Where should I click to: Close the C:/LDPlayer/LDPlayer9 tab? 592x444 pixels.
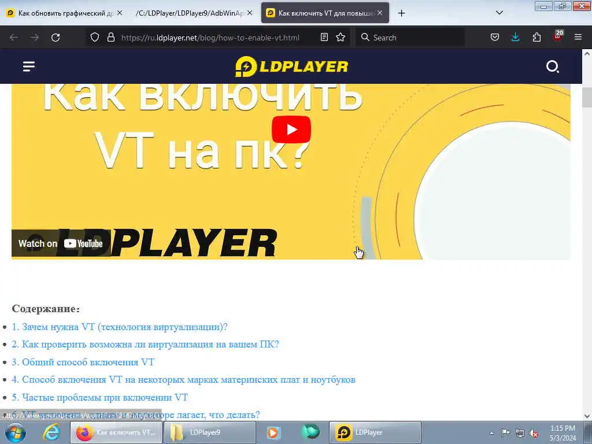pyautogui.click(x=250, y=13)
